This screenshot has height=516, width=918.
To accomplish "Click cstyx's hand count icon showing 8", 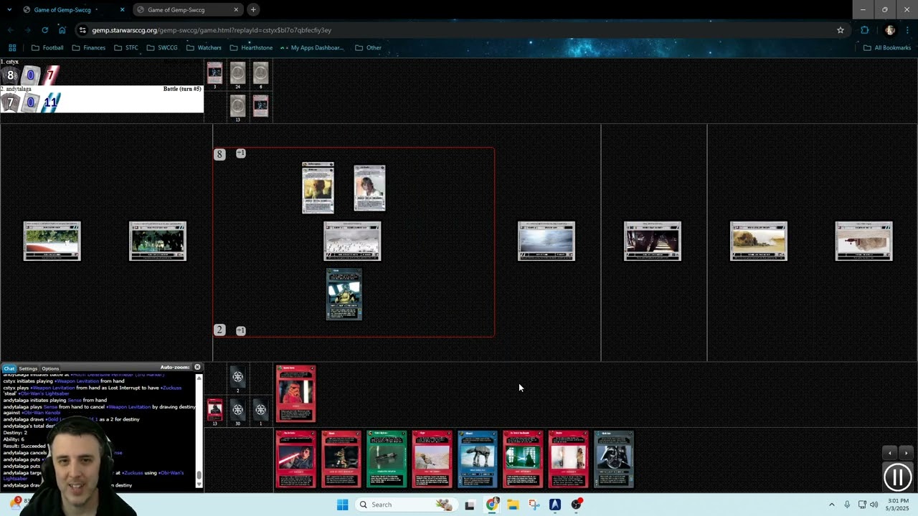I will tap(10, 75).
